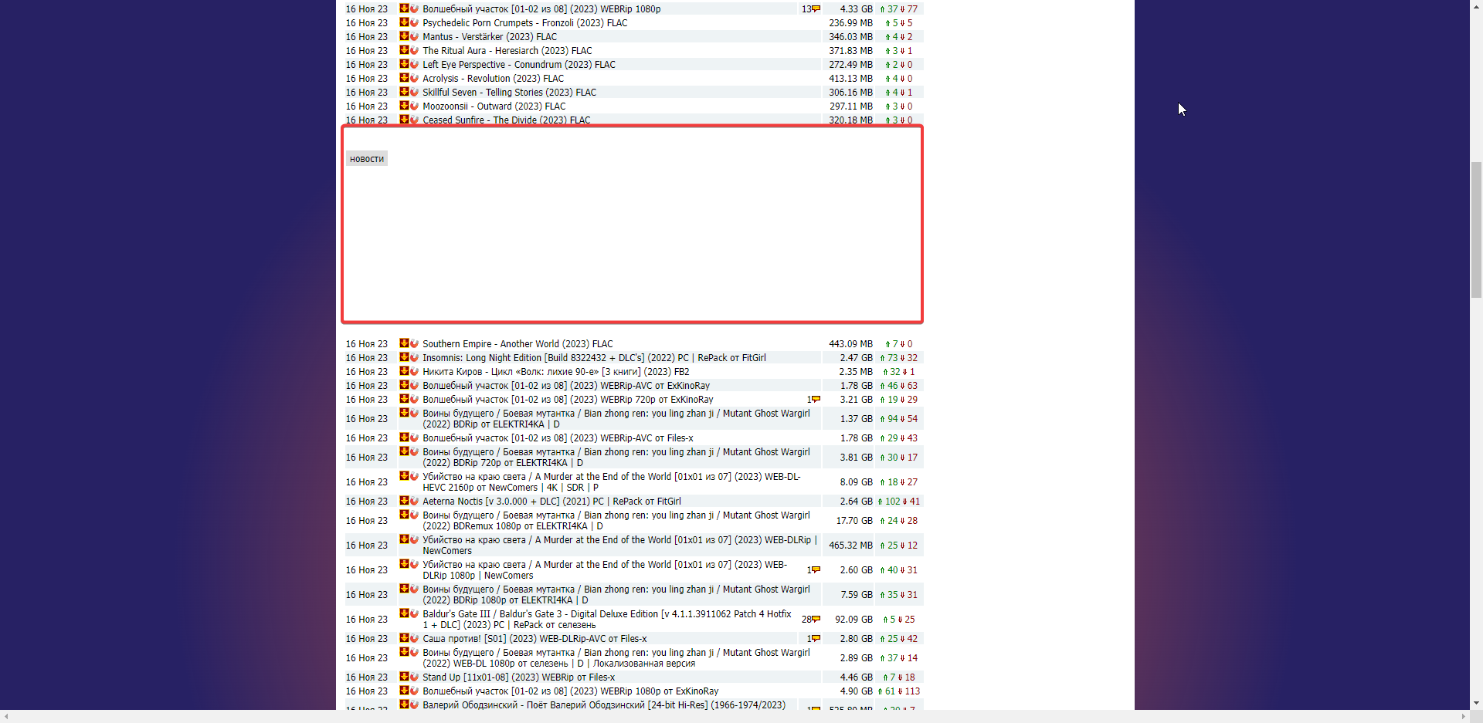The height and width of the screenshot is (723, 1483).
Task: Open Psychedelic Porn Crumpets - Fronzoli torrent link
Action: pos(524,23)
